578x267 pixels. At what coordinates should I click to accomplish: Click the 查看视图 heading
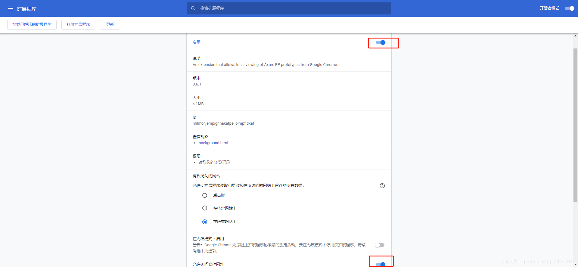(x=200, y=137)
